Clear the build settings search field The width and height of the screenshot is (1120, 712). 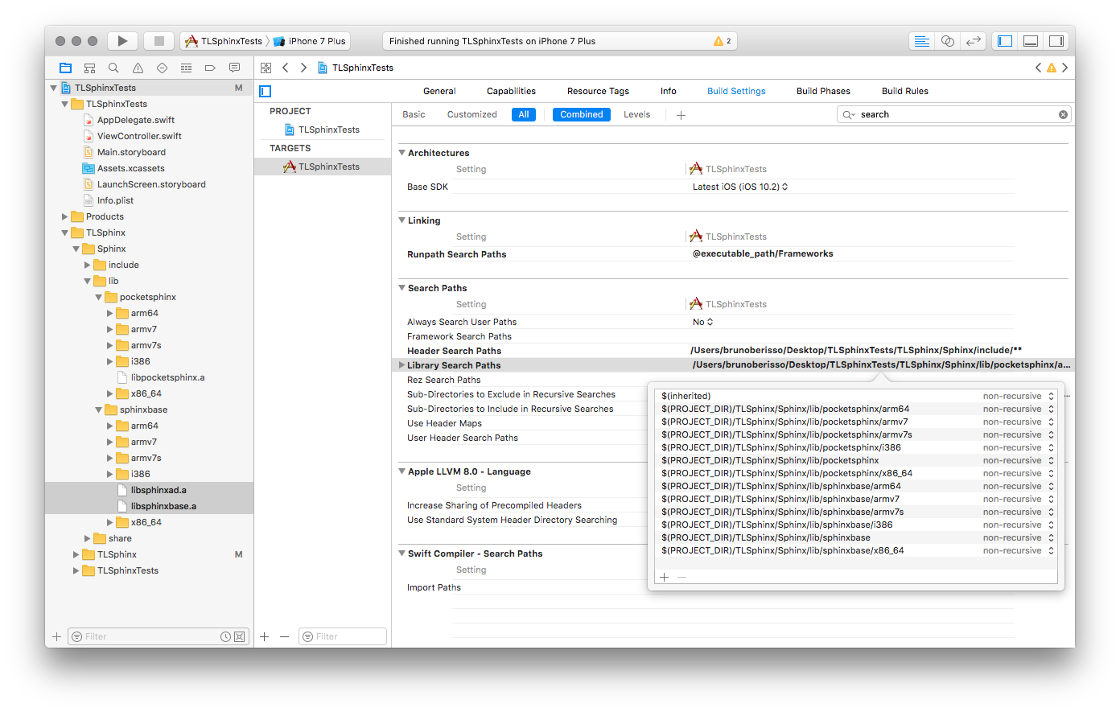[1063, 115]
